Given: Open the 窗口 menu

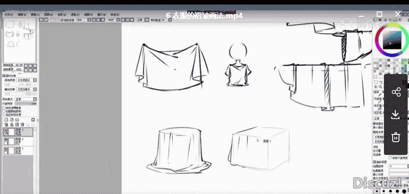Looking at the screenshot, I should coord(101,15).
